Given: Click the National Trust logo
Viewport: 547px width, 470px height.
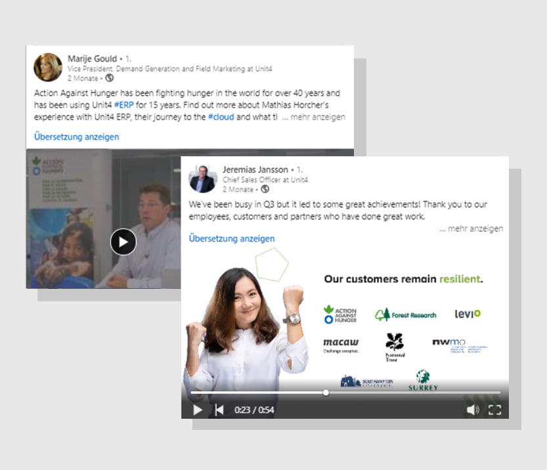Looking at the screenshot, I should (x=395, y=347).
